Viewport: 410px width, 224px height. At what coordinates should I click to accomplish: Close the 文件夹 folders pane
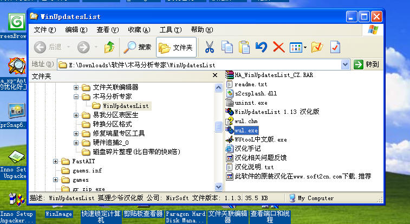point(215,75)
